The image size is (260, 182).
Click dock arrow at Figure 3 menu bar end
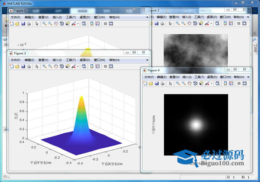pos(147,60)
